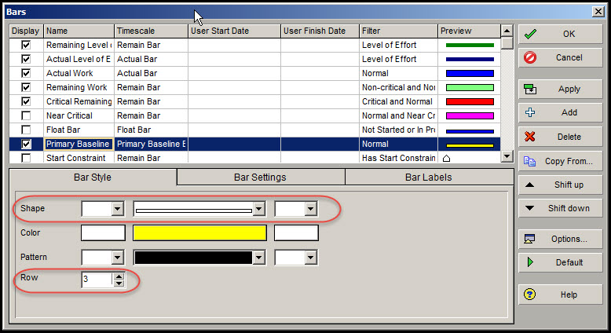Click the red X Delete icon
Image resolution: width=611 pixels, height=333 pixels.
click(530, 137)
